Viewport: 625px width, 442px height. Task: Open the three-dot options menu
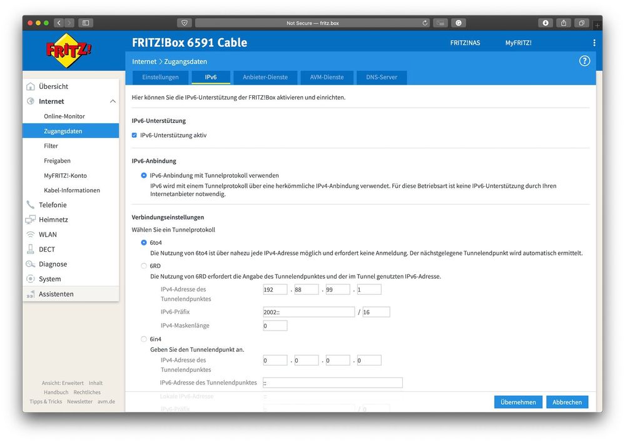pyautogui.click(x=594, y=43)
